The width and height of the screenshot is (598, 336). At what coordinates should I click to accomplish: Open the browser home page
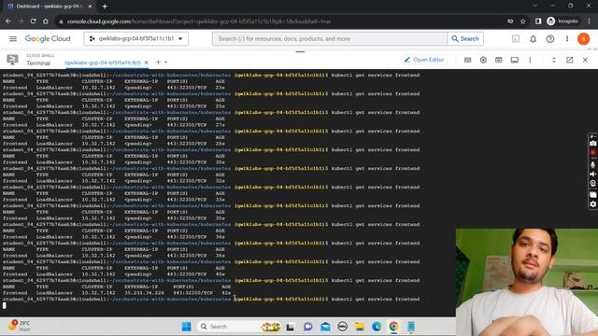pos(46,21)
